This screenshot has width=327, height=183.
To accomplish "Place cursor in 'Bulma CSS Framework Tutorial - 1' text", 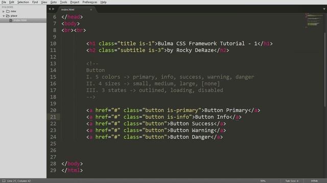I will pos(207,44).
